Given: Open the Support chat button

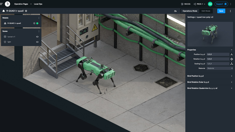Looking at the screenshot, I should tap(221, 4).
